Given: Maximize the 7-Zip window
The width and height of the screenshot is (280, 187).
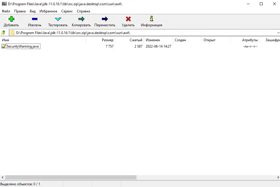Looking at the screenshot, I should click(x=261, y=4).
